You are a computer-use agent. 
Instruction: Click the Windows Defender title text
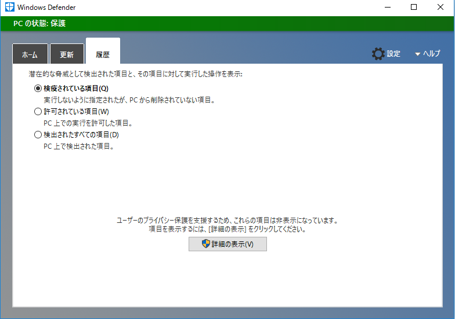click(46, 8)
